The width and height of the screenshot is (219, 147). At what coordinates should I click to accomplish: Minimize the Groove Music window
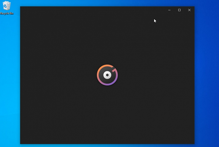tap(169, 10)
